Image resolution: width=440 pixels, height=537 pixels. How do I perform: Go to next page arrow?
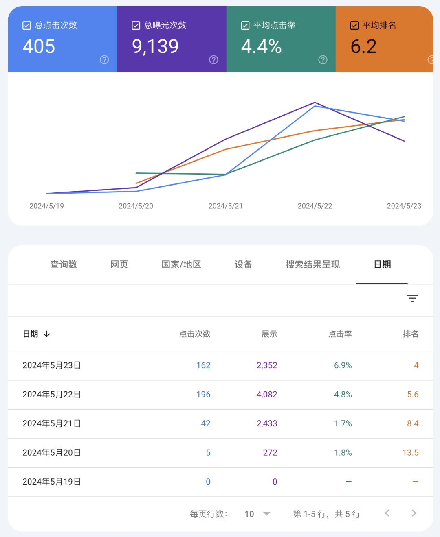(x=414, y=513)
